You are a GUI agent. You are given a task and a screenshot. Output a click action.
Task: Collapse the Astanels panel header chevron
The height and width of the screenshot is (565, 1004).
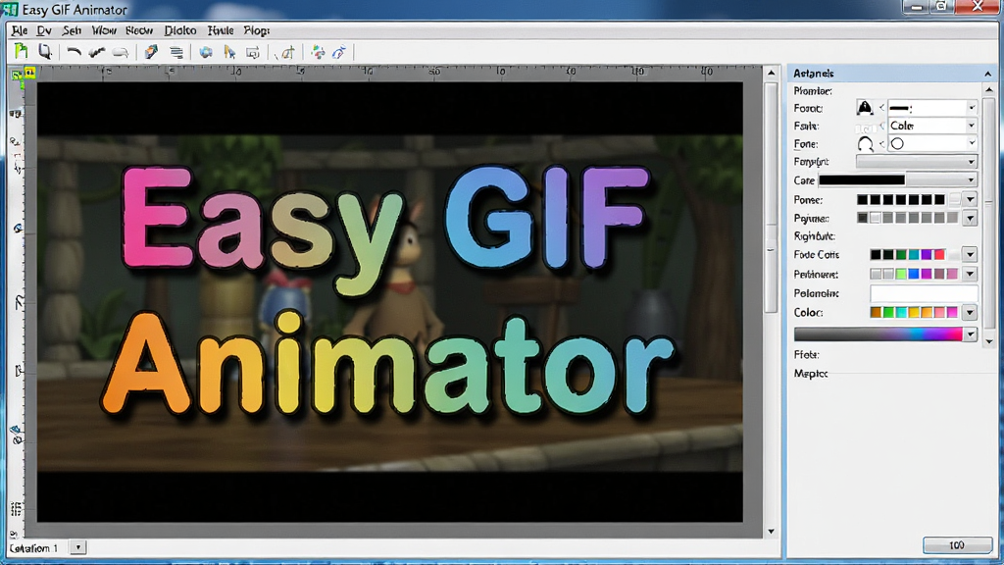coord(987,74)
